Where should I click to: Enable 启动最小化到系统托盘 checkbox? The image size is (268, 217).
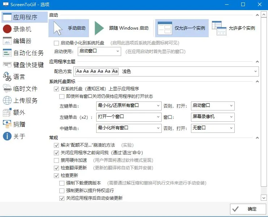point(56,43)
